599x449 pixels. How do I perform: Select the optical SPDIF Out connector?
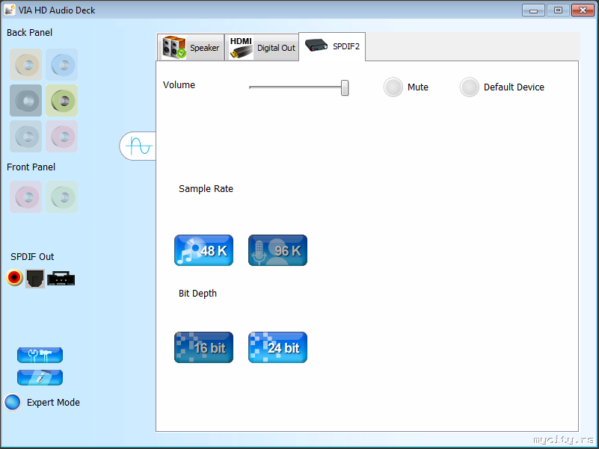[35, 279]
